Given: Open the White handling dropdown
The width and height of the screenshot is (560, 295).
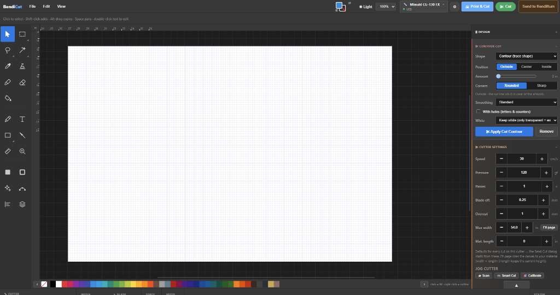Looking at the screenshot, I should pyautogui.click(x=527, y=120).
